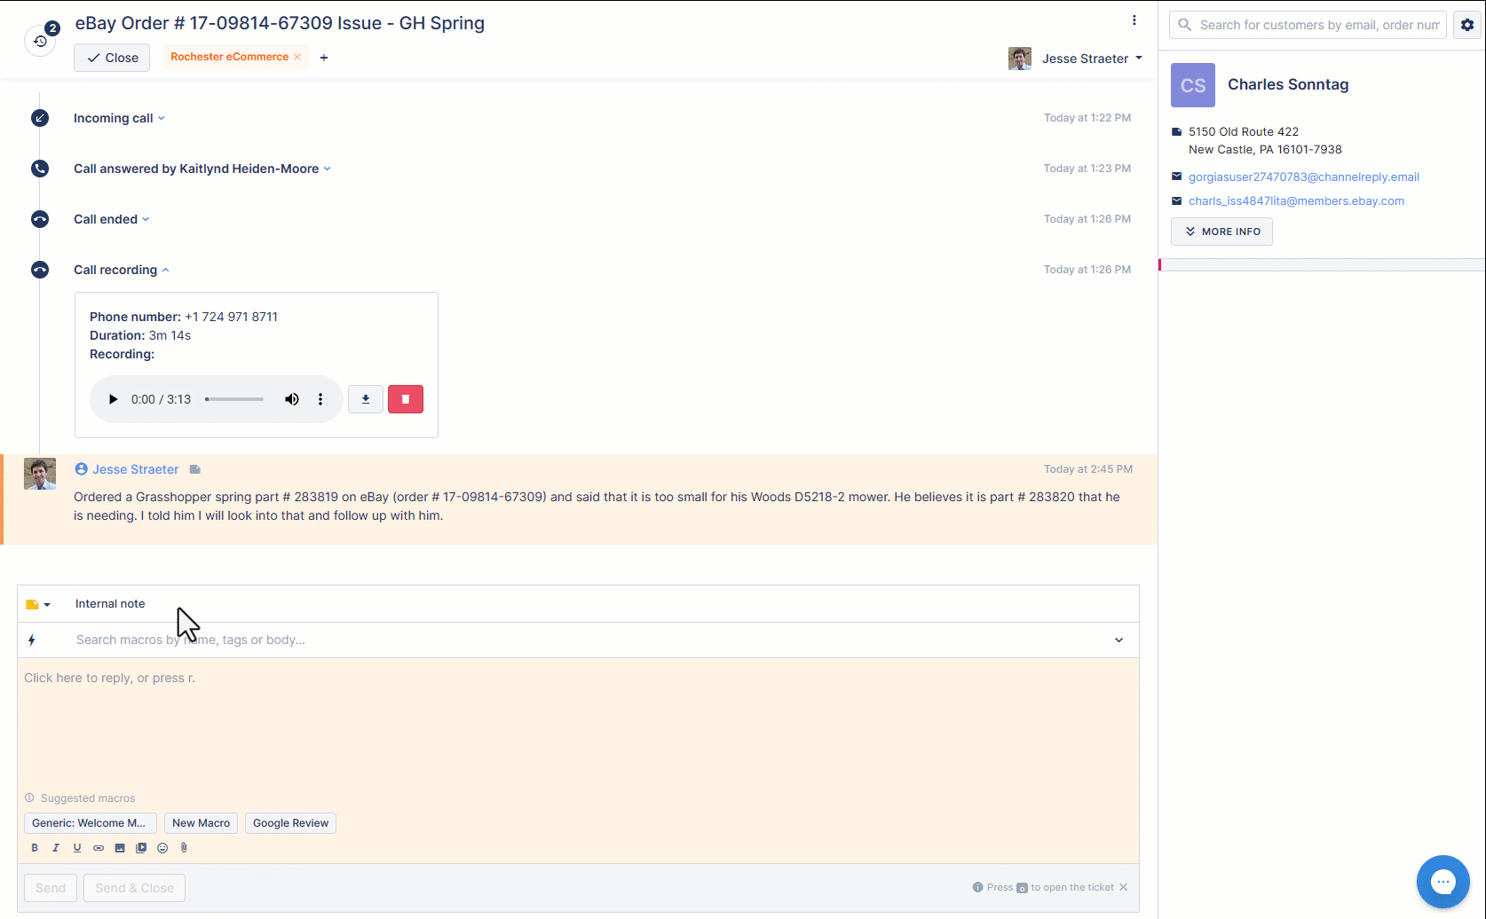
Task: Click the MORE INFO customer button
Action: click(1221, 232)
